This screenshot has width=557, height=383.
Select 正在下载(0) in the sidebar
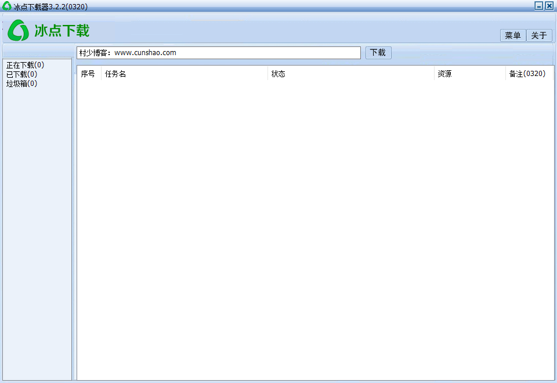tap(25, 65)
